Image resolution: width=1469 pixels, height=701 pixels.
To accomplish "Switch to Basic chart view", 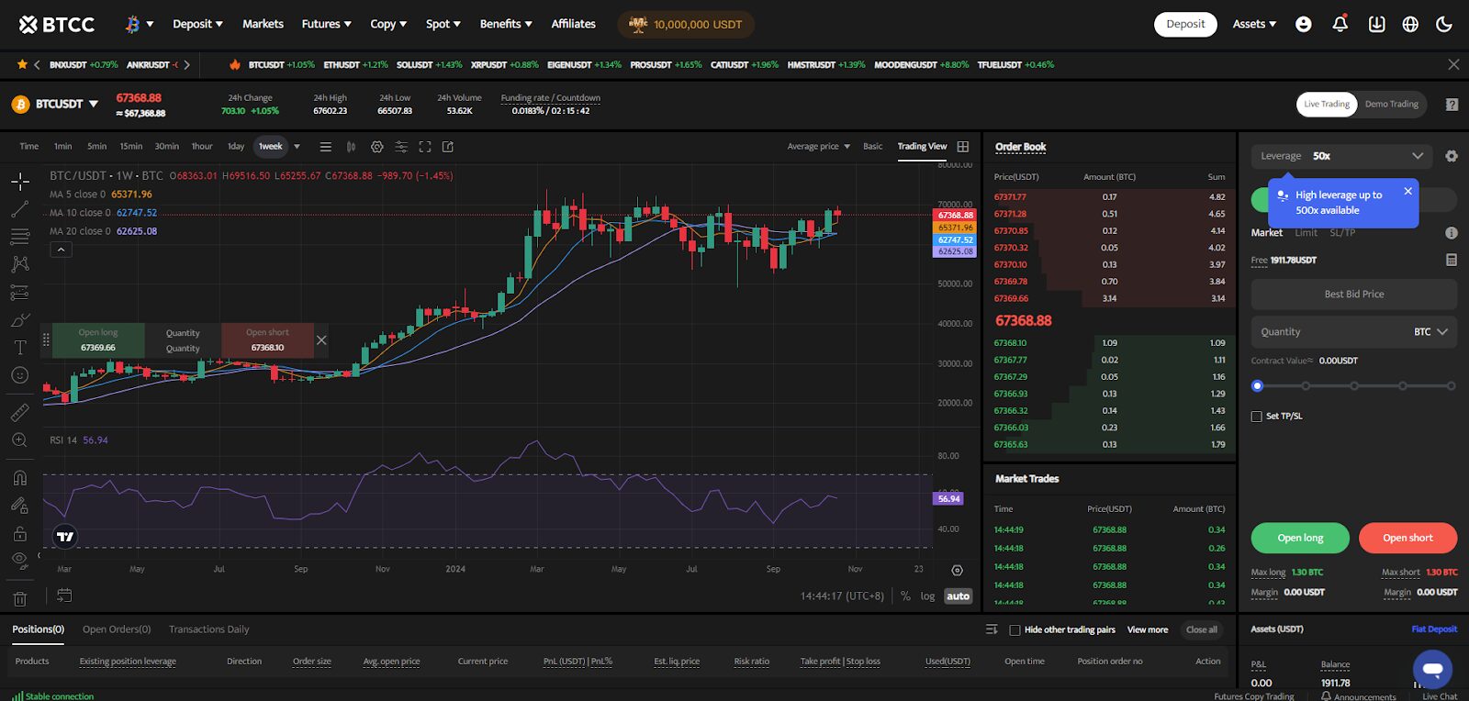I will (872, 147).
